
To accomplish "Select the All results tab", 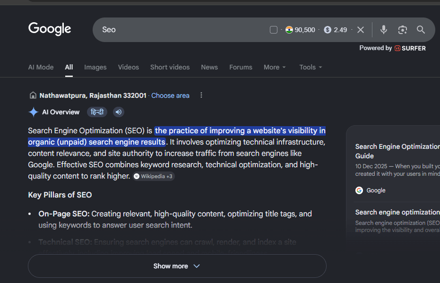I will click(69, 67).
